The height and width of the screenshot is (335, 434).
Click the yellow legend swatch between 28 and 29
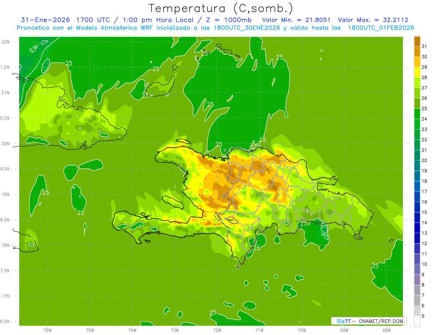pyautogui.click(x=417, y=72)
